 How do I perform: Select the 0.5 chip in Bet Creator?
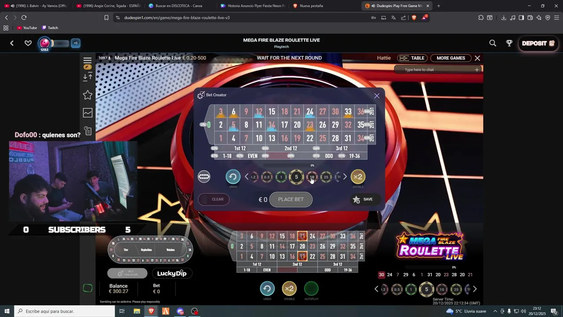click(267, 177)
